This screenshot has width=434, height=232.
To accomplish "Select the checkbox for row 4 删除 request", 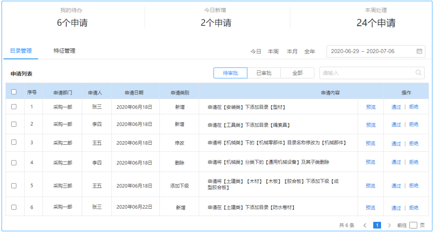I will pos(14,163).
